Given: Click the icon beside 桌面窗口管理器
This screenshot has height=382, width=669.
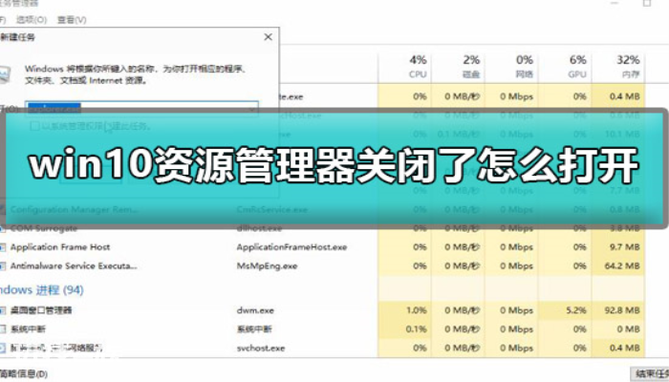Looking at the screenshot, I should 3,310.
